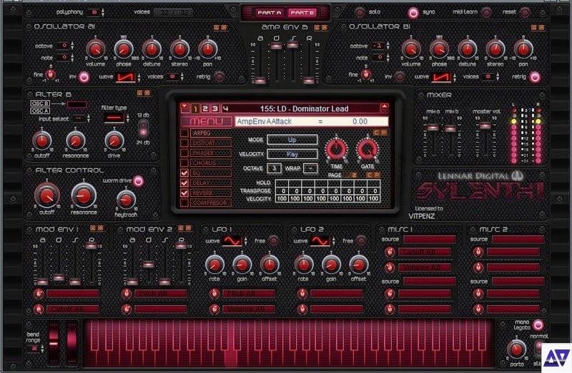Toggle warm drive button
Viewport: 572px width, 373px height.
[138, 181]
